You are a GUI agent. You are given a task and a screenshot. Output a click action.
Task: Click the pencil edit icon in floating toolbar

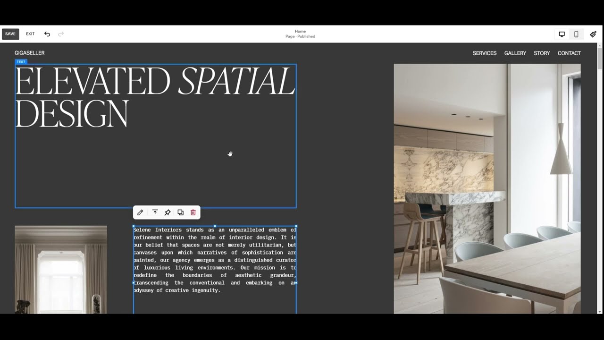pyautogui.click(x=140, y=212)
